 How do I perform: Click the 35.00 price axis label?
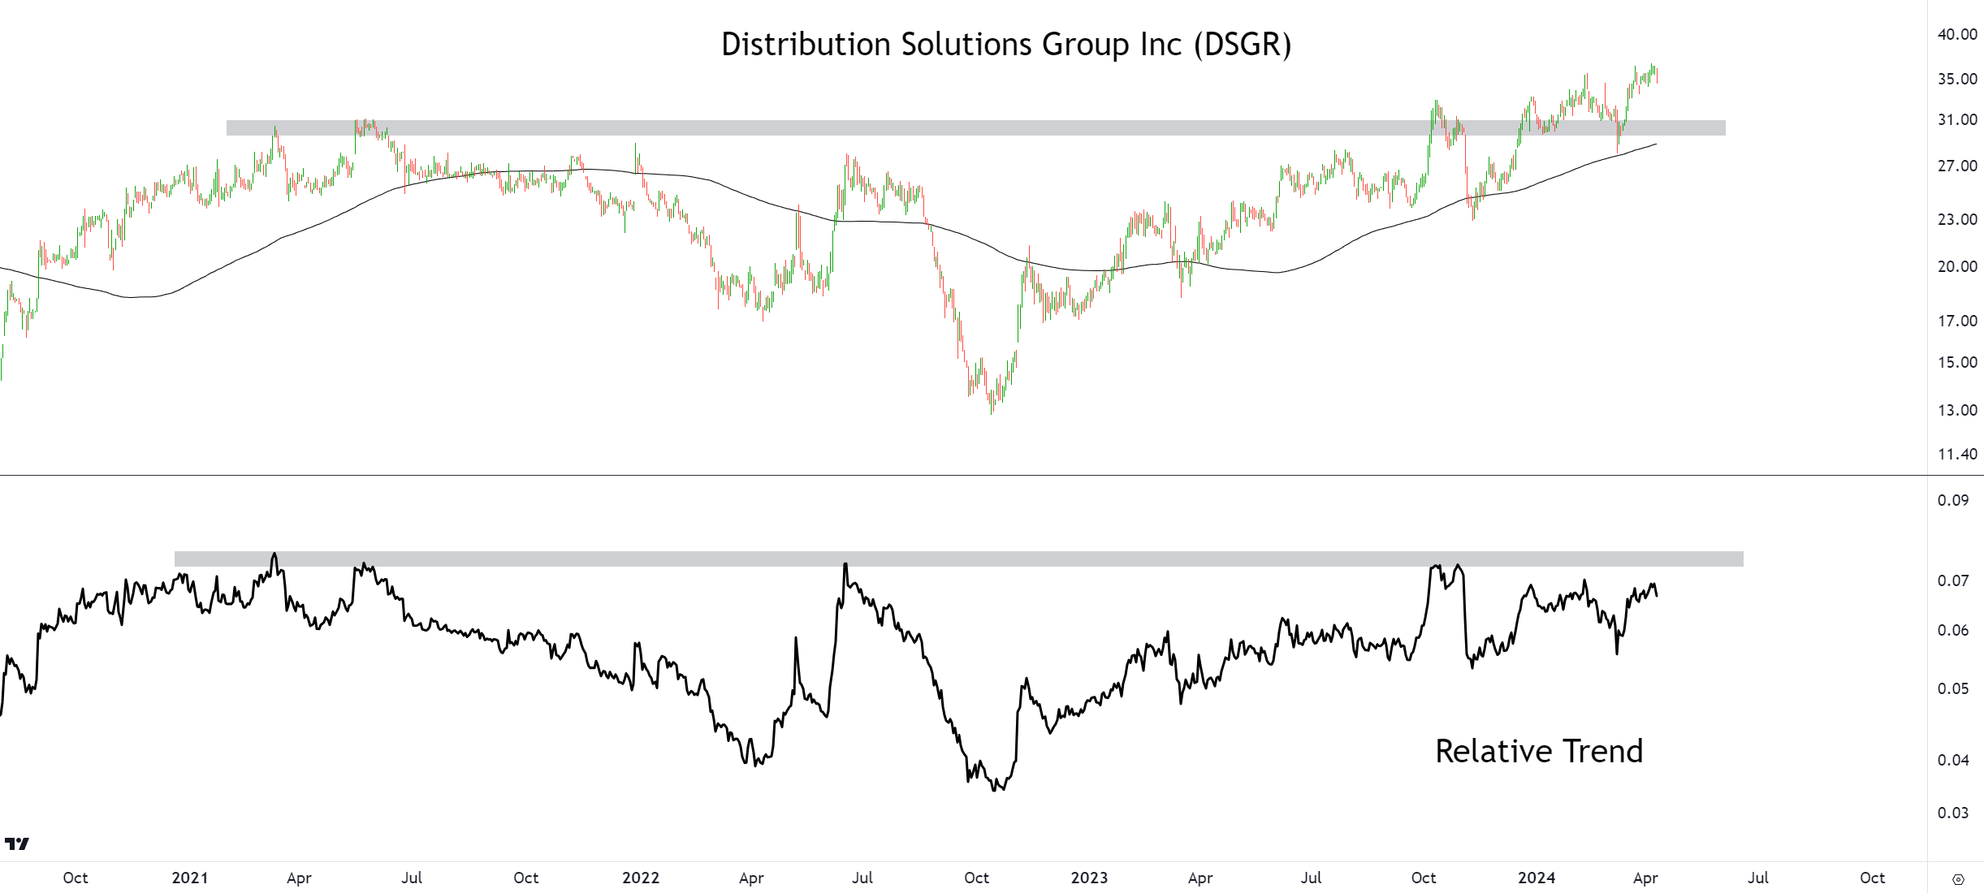click(1957, 79)
